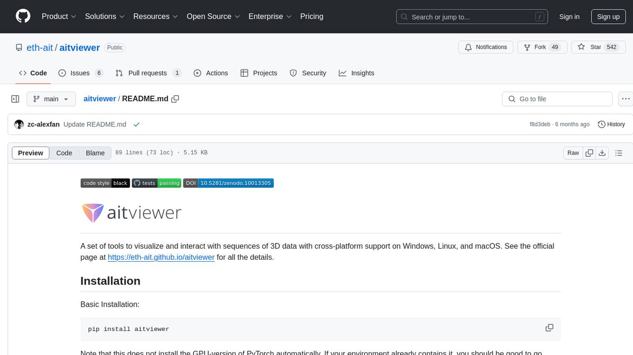
Task: Expand the Open Source menu
Action: coord(213,16)
